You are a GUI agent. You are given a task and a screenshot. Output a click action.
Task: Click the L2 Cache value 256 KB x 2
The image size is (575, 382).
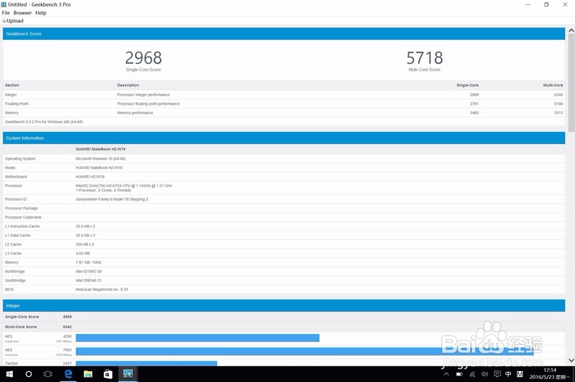pos(85,244)
